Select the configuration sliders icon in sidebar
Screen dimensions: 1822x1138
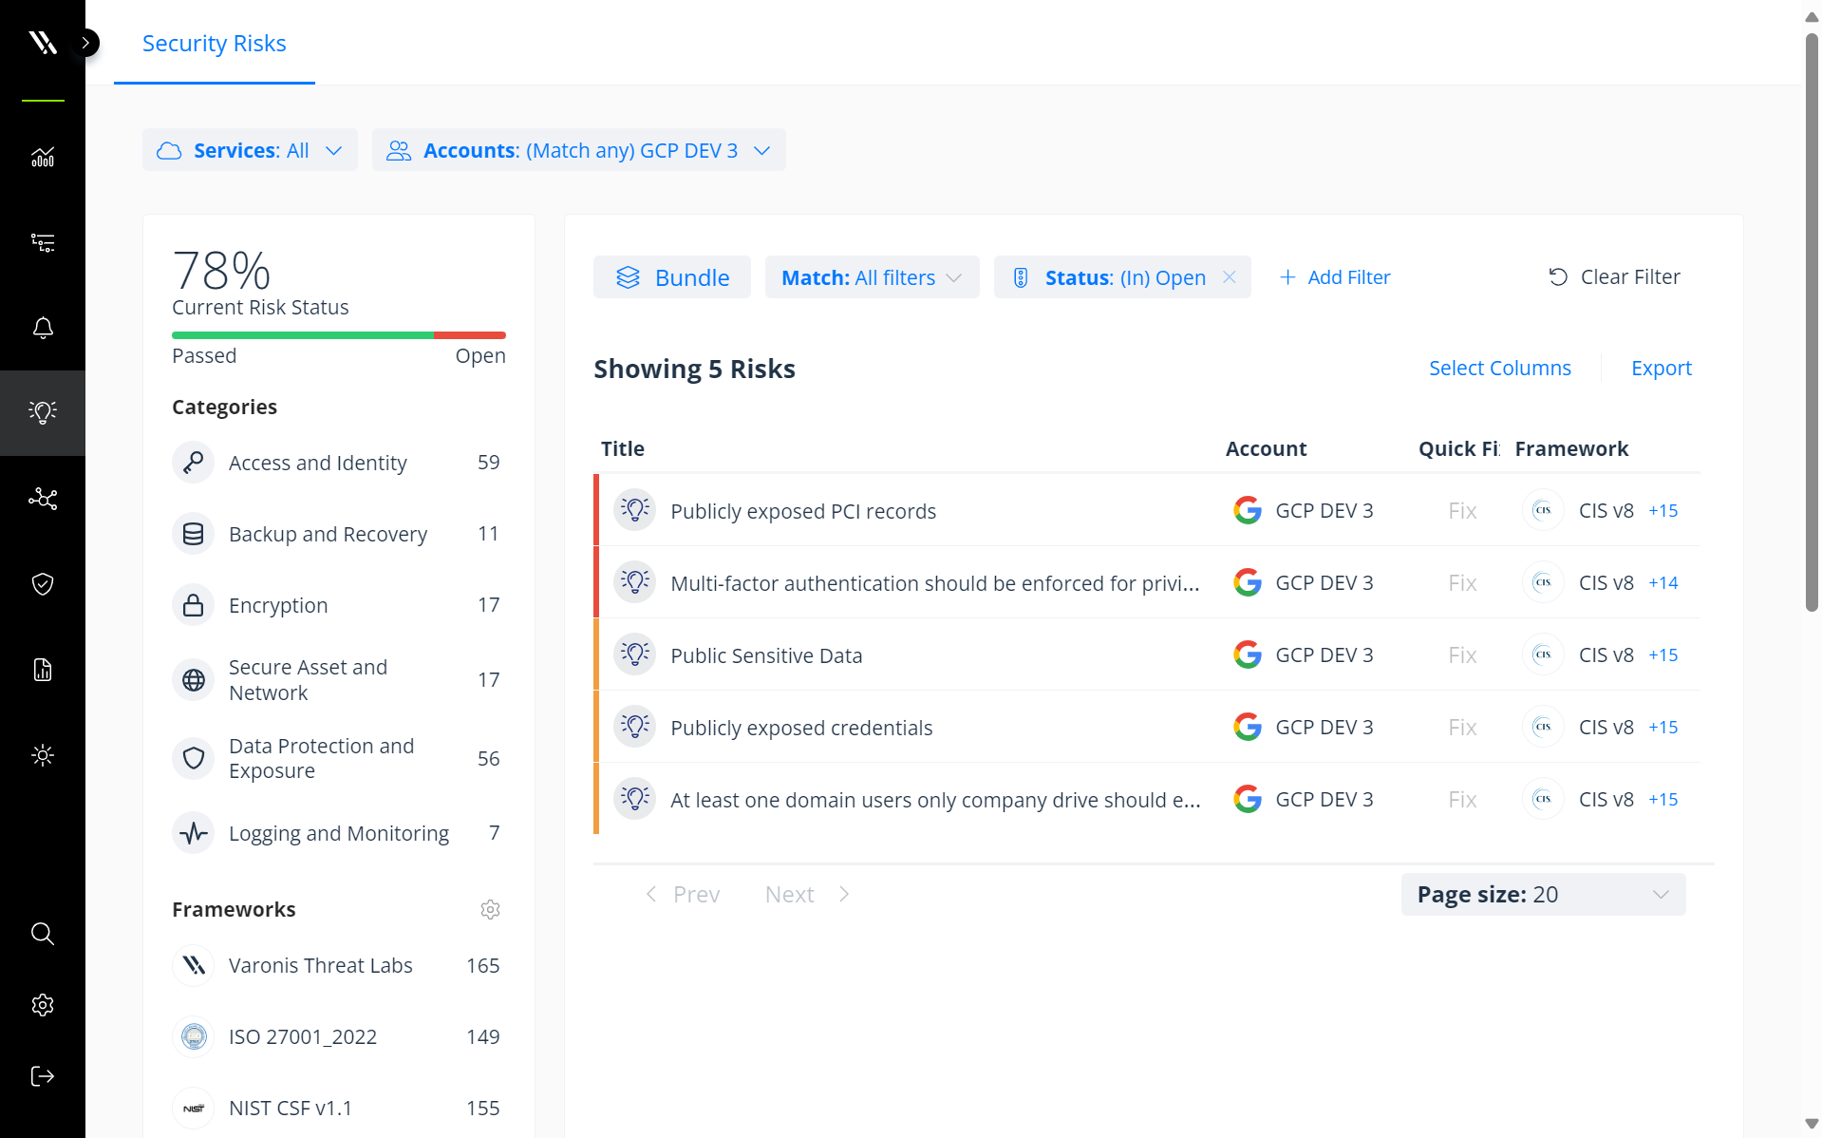pyautogui.click(x=43, y=242)
